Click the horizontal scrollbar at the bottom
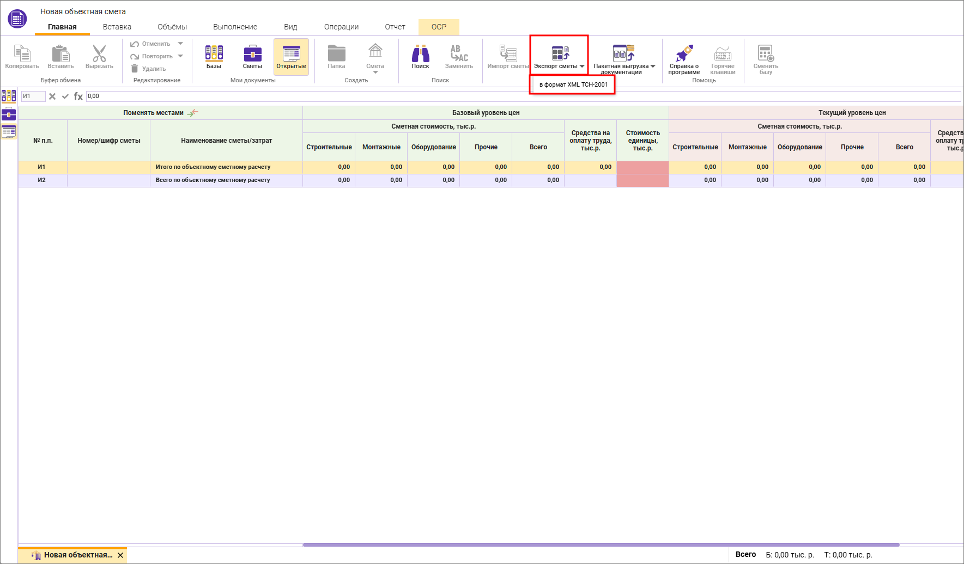 601,544
